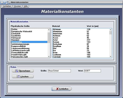Select Permeabilitätszahl list entry
Image resolution: width=123 pixels, height=98 pixels.
tap(29, 53)
